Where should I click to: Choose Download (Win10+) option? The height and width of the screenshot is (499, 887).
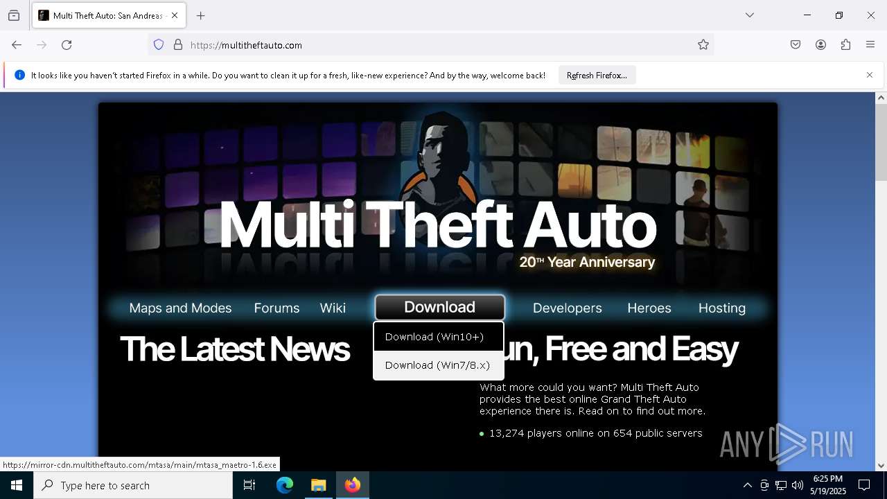(x=439, y=337)
